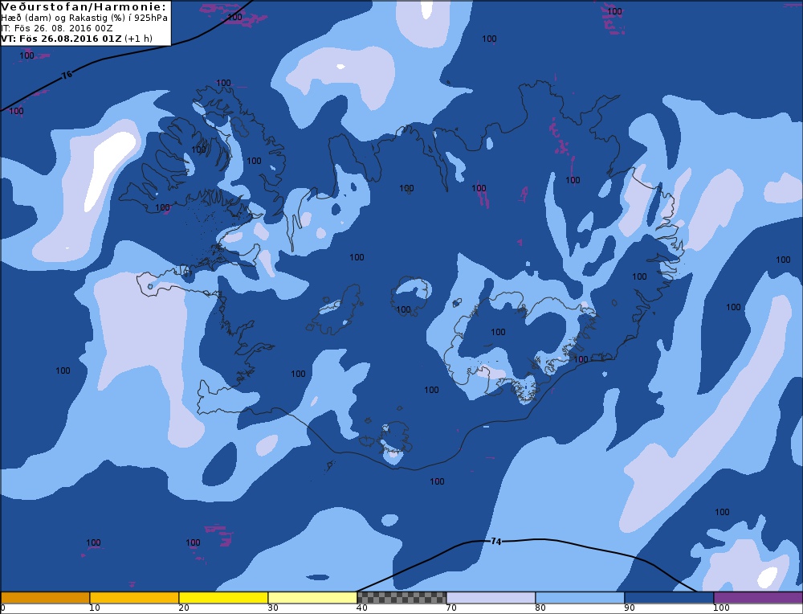This screenshot has height=614, width=803.
Task: Click the '74' height contour label
Action: pos(495,541)
